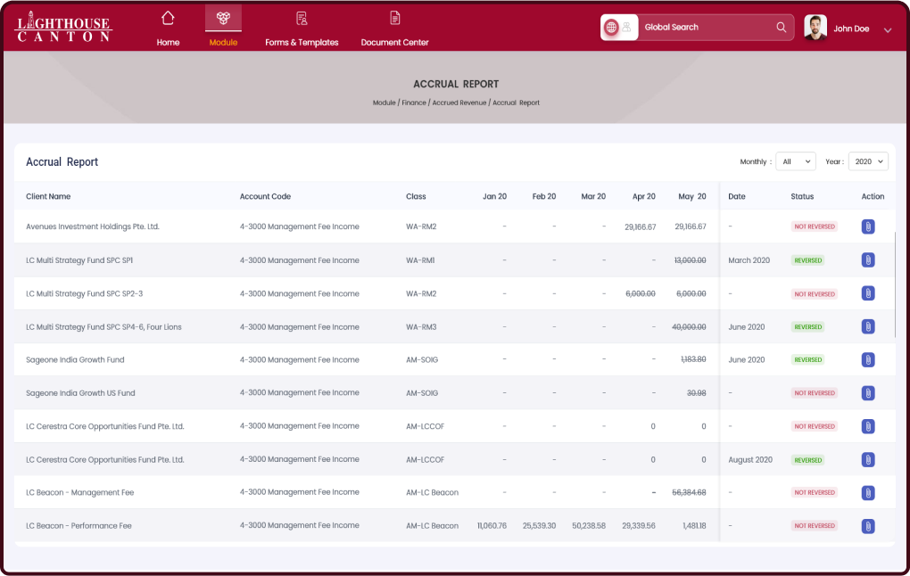Click the May 20 column header

(691, 196)
